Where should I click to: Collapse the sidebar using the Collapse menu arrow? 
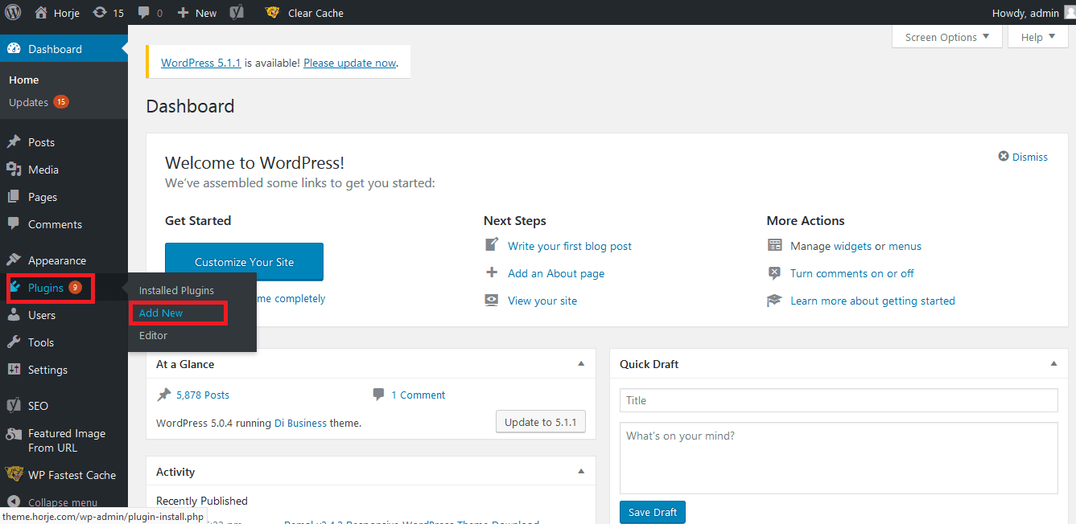point(15,501)
